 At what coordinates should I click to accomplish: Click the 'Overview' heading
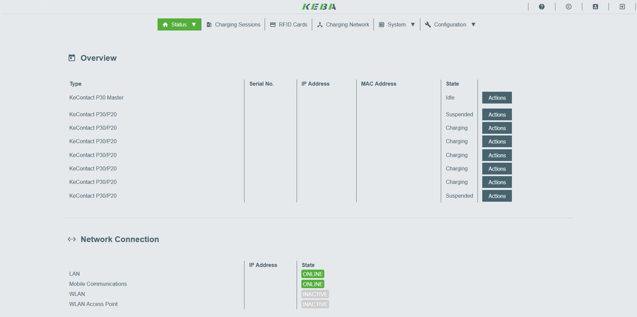pyautogui.click(x=98, y=58)
